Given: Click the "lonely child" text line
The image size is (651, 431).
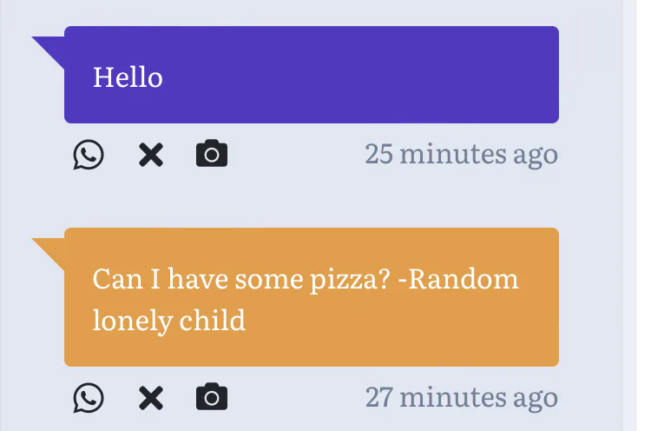Looking at the screenshot, I should click(x=168, y=321).
